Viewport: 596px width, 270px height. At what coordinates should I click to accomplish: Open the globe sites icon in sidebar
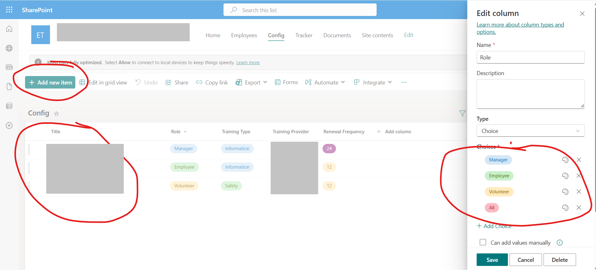point(9,48)
